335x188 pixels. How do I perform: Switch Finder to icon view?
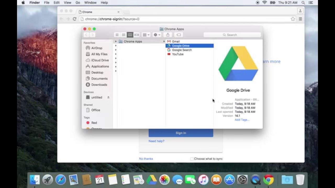coord(117,35)
